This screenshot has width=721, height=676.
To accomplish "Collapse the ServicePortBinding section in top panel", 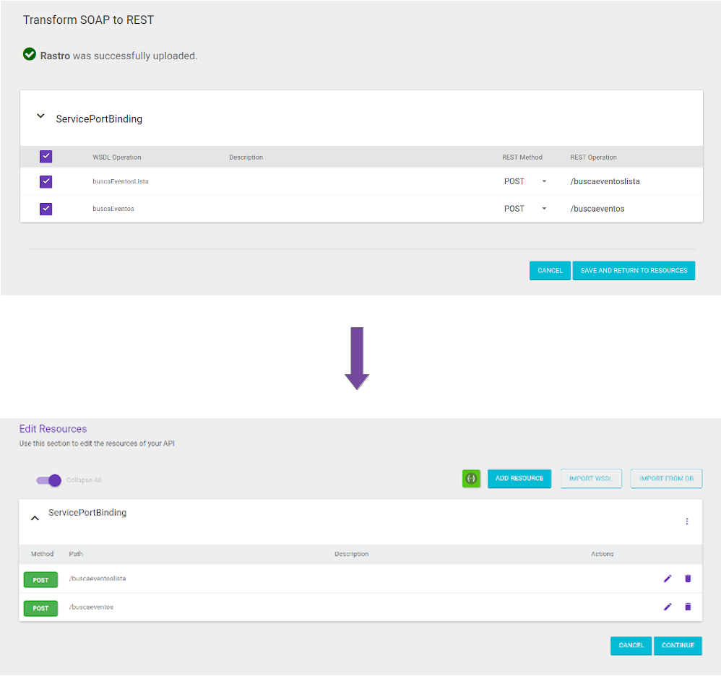I will [40, 116].
